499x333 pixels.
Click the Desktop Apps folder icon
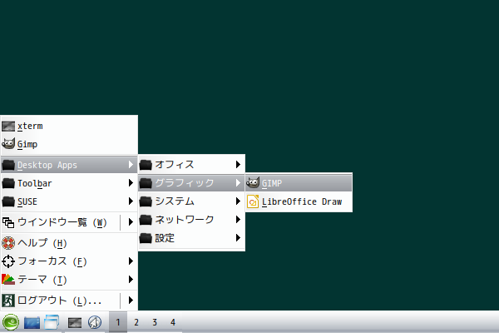[8, 165]
